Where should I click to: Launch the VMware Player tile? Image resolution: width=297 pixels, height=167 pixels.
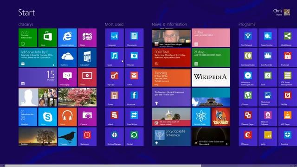(248, 117)
